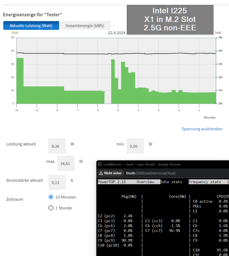Screen dimensions: 229x256
Task: Click the C10 (pc10) 0.0% row
Action: 115,245
